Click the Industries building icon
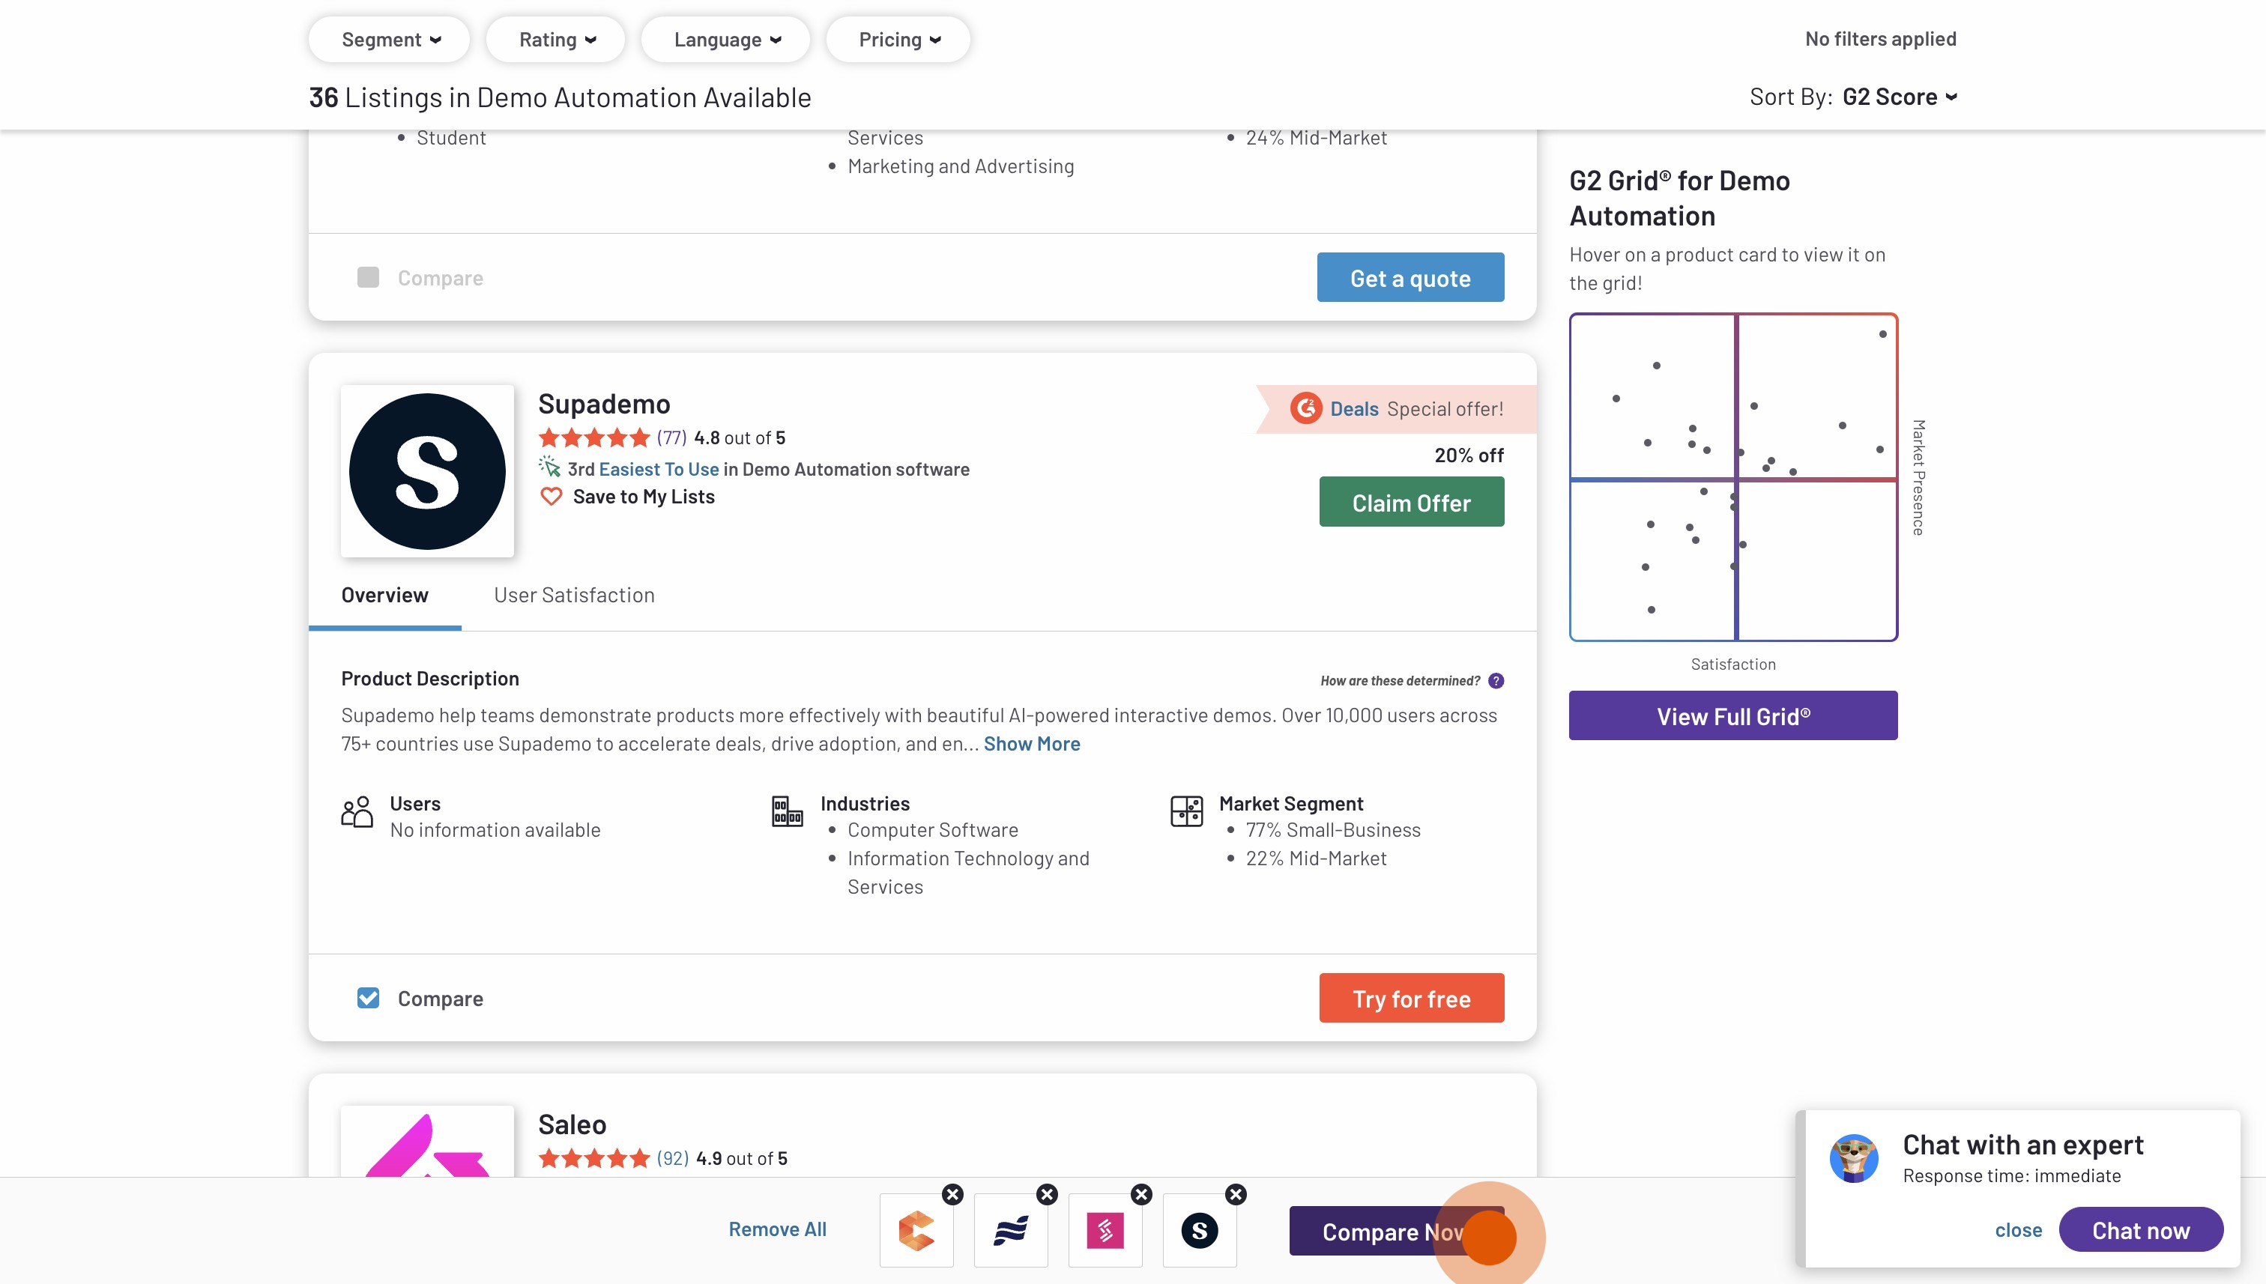This screenshot has height=1284, width=2266. 787,811
